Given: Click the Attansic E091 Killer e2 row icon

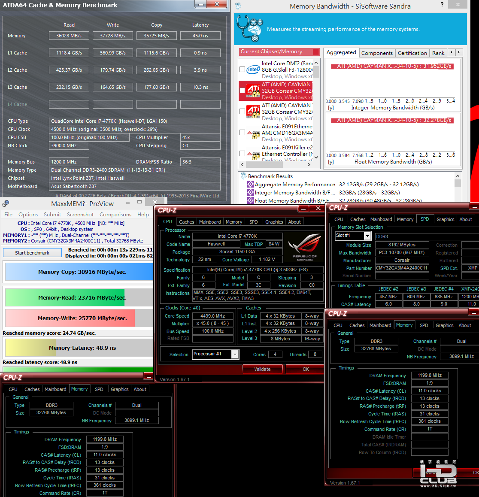Looking at the screenshot, I should tap(253, 155).
